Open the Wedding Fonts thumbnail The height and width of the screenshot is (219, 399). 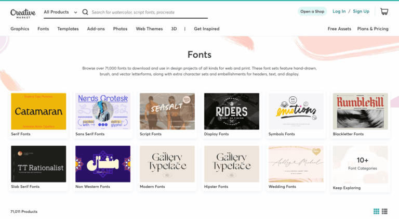[296, 164]
